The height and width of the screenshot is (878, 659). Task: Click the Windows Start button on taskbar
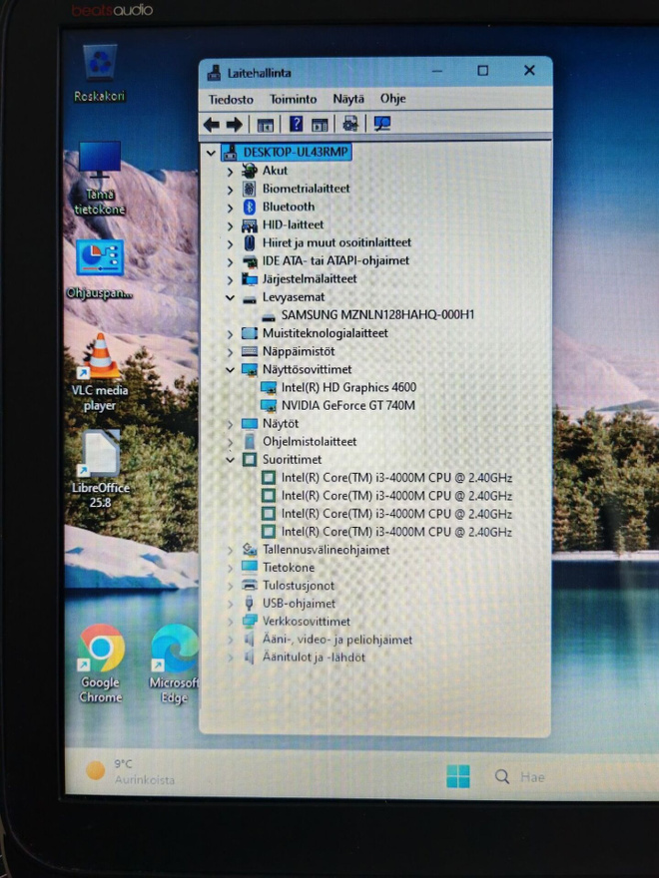tap(458, 776)
